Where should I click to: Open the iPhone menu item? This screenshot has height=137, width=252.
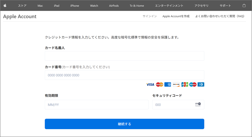(75, 6)
